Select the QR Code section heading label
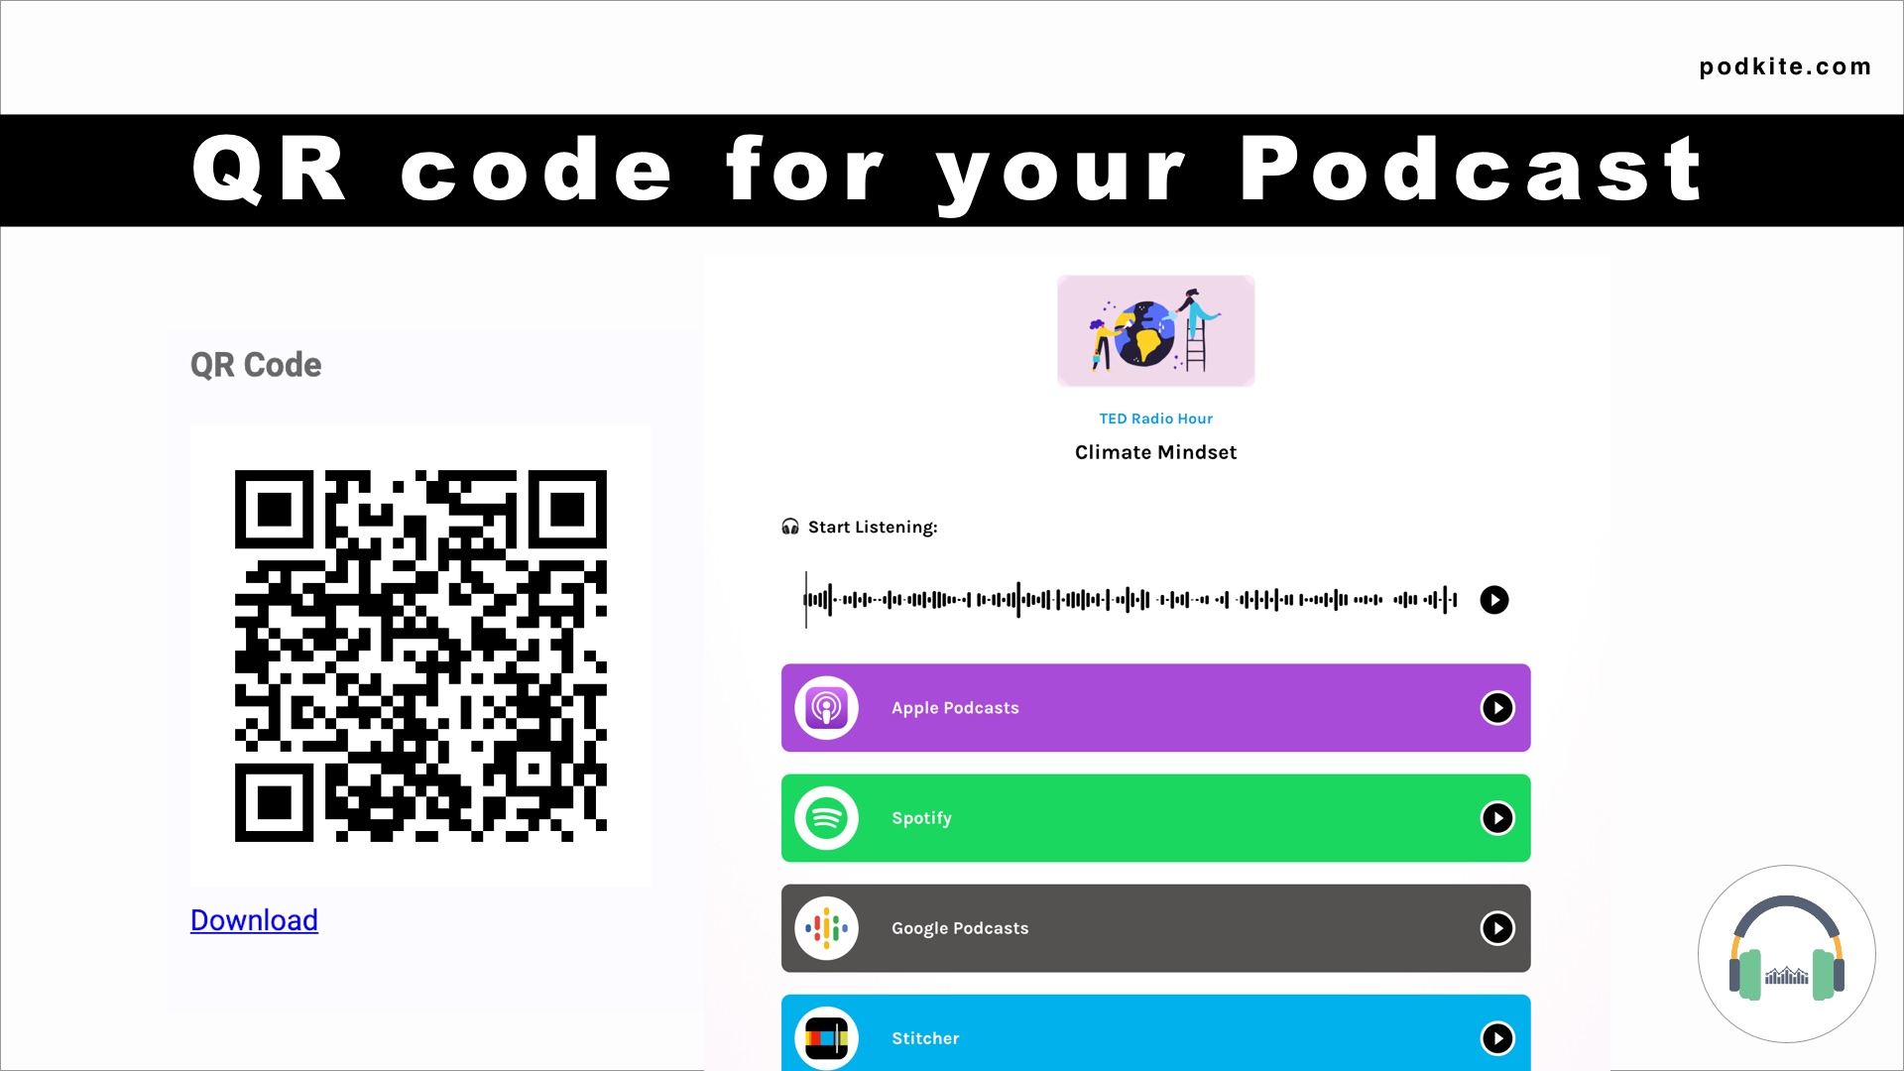The height and width of the screenshot is (1071, 1904). pos(255,365)
